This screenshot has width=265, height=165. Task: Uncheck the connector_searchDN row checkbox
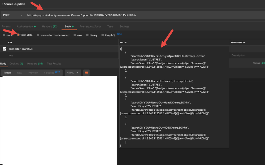coord(4,49)
